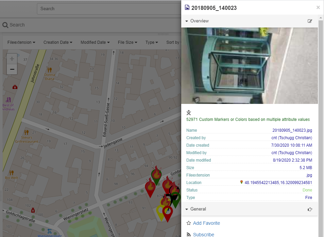Click the RSS icon next to Subscribe
The image size is (324, 237).
pyautogui.click(x=189, y=235)
